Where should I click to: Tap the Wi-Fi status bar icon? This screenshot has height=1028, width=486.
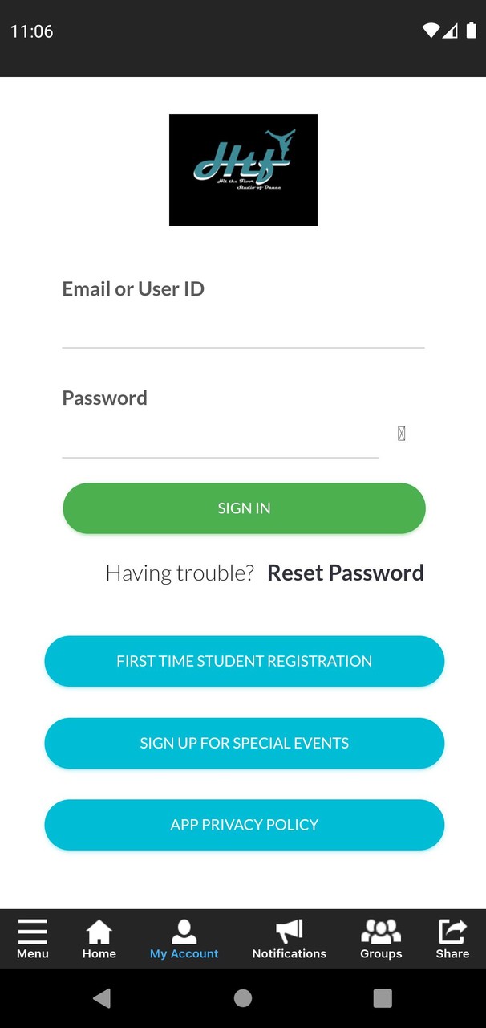point(431,31)
